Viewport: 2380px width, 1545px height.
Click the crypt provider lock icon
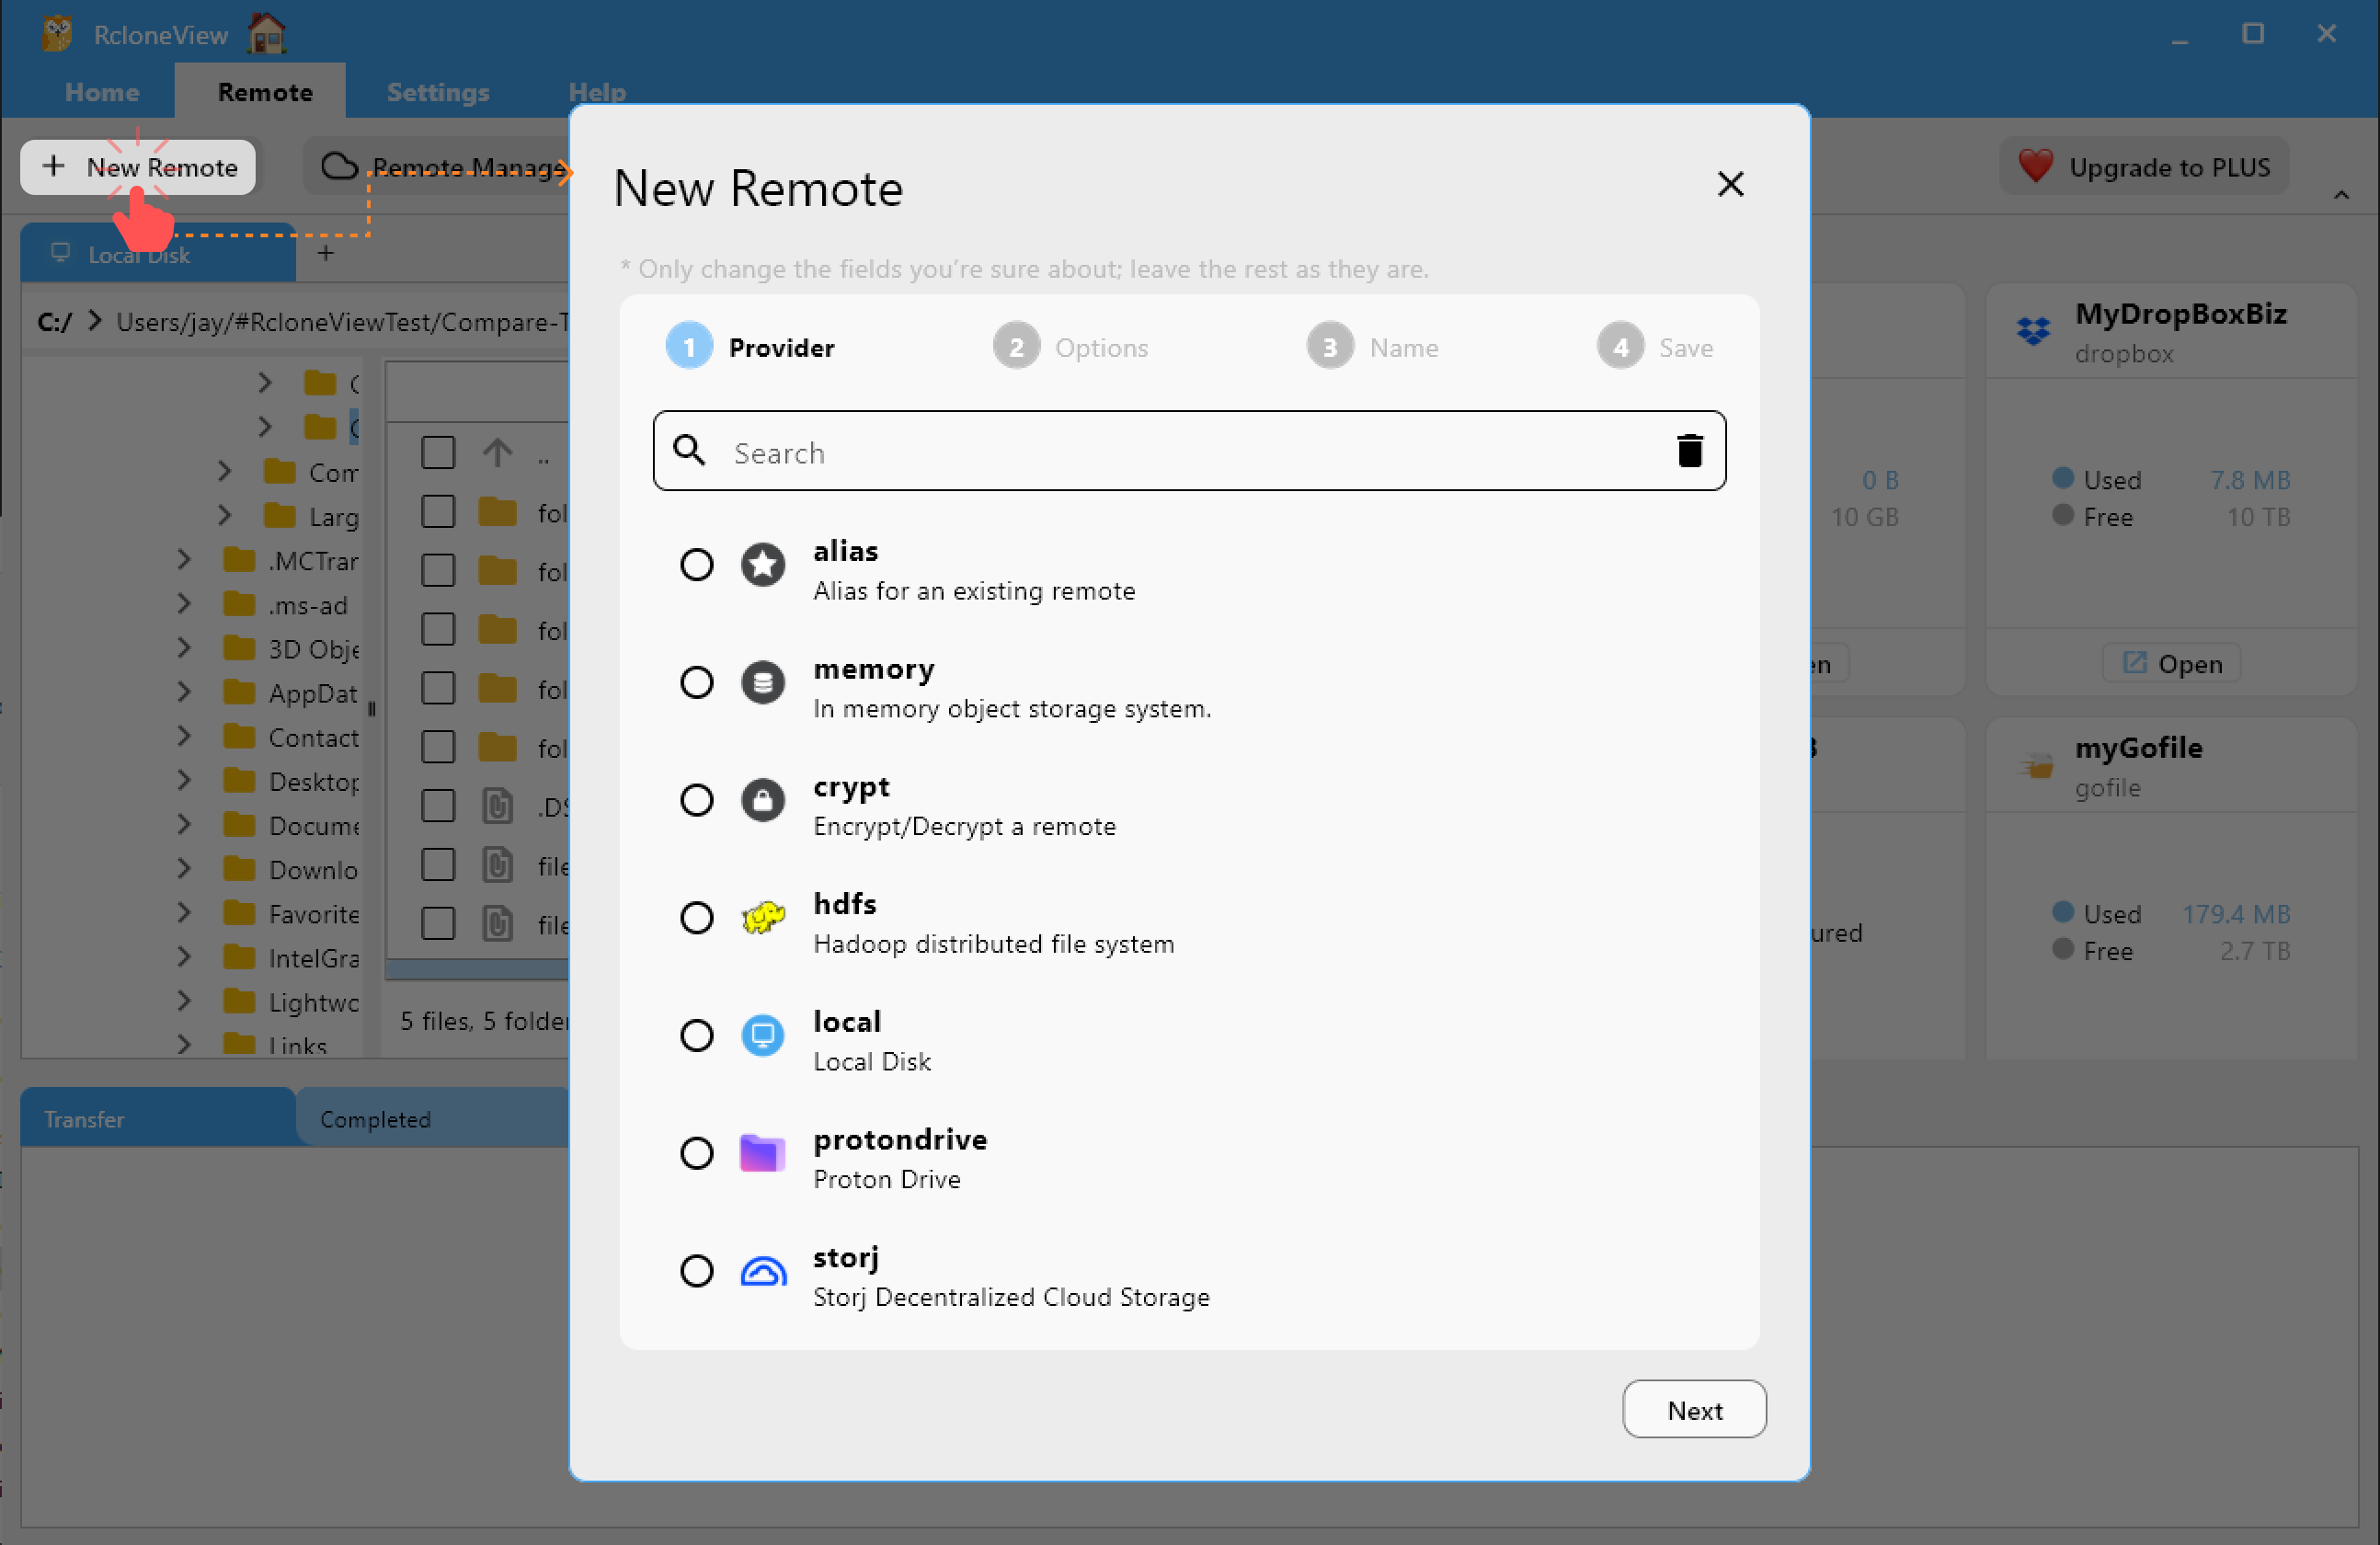click(762, 800)
